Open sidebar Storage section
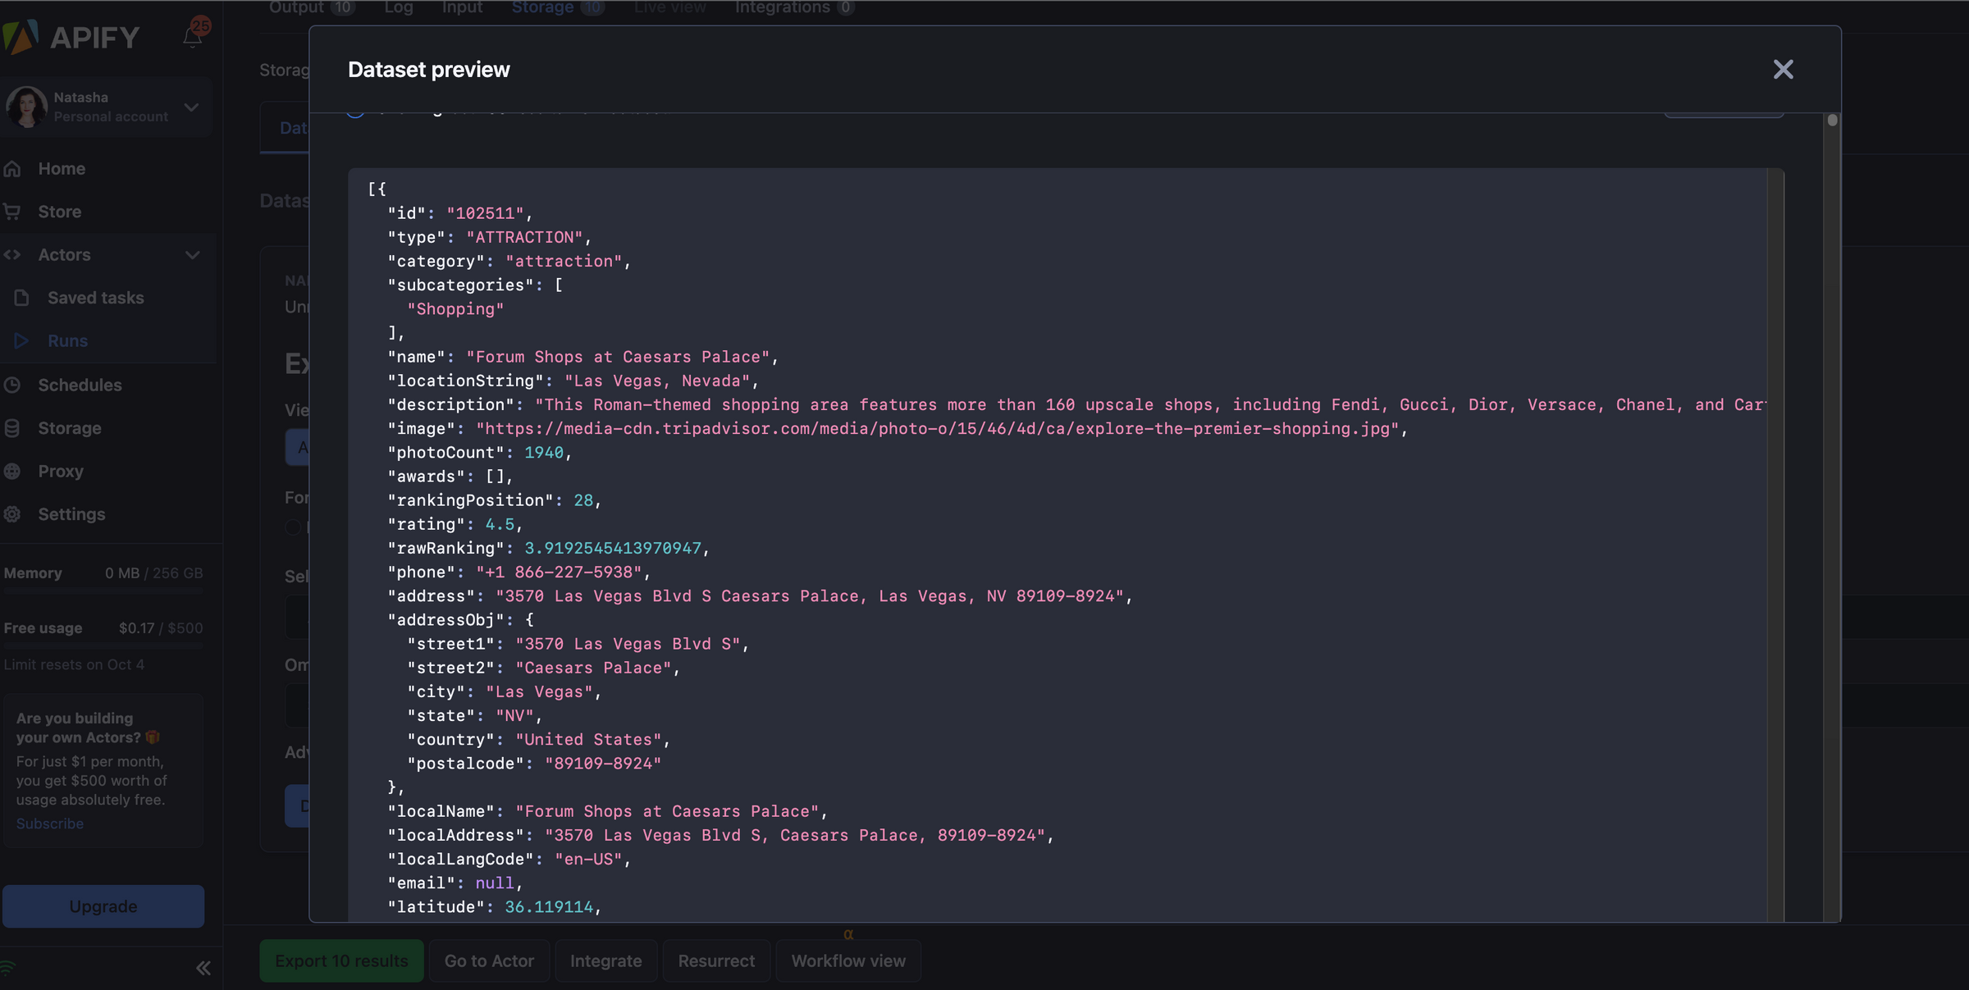This screenshot has height=990, width=1969. 70,428
